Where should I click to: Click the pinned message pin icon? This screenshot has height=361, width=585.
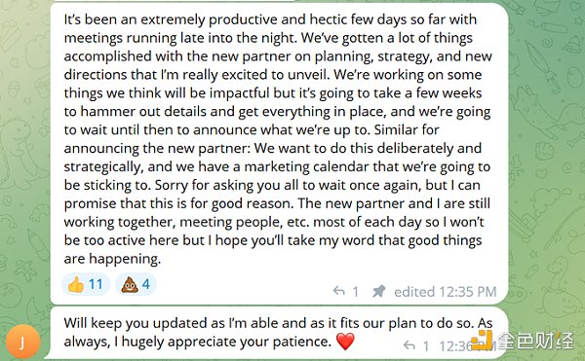(378, 291)
